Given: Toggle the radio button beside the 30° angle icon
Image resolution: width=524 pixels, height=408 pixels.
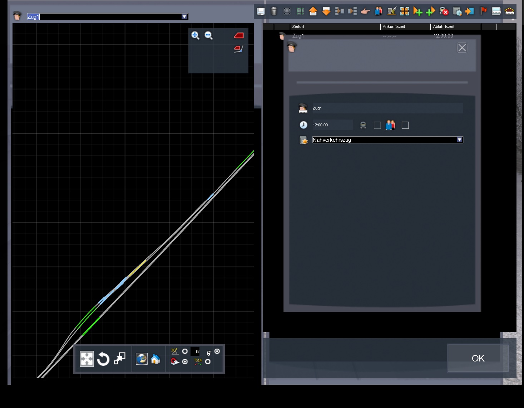Looking at the screenshot, I should coord(185,351).
